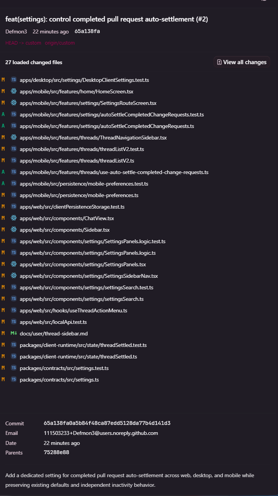Click React icon next to HomeScreen.tsx

click(14, 91)
